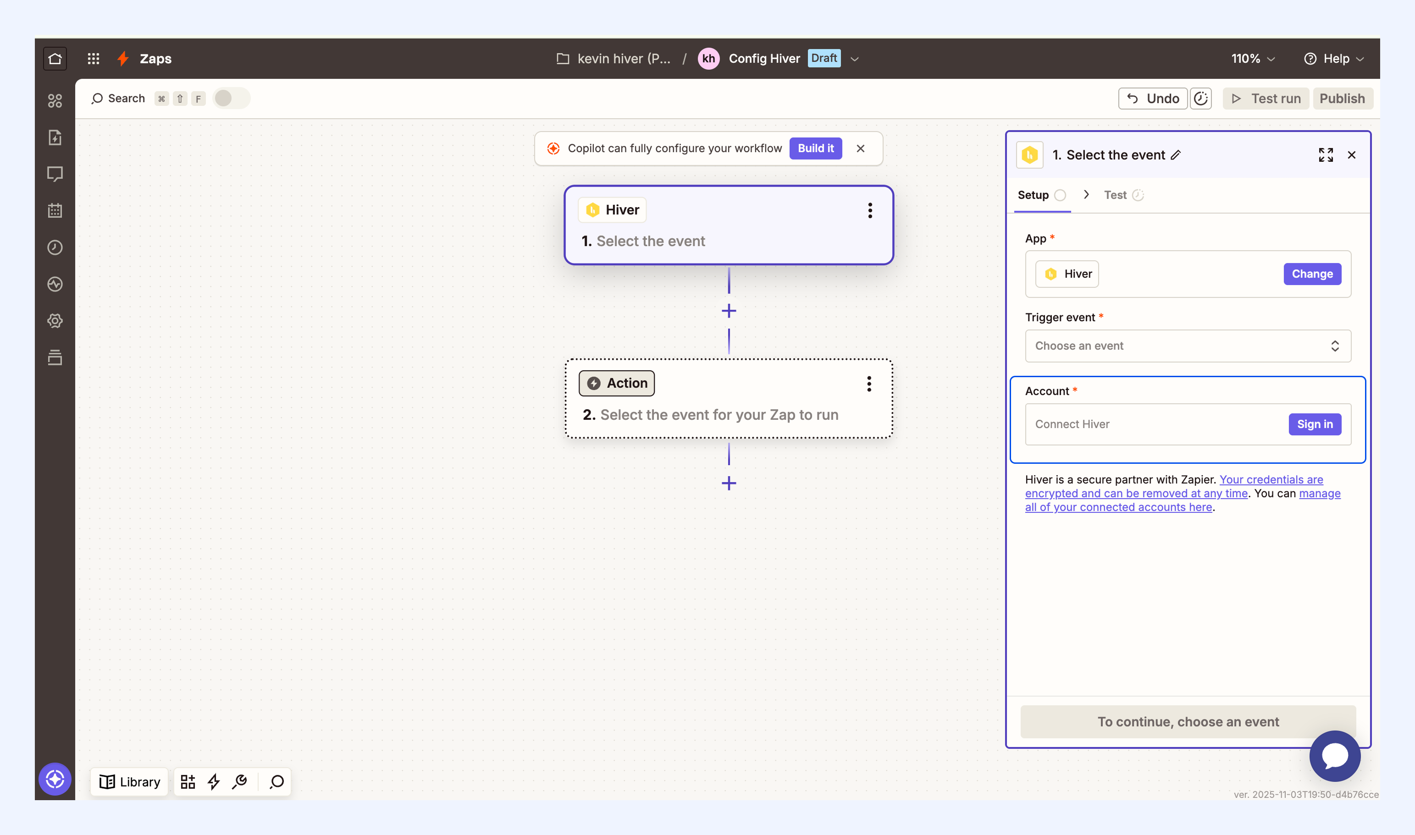This screenshot has width=1415, height=835.
Task: Click the Sign in button for Hiver
Action: click(1315, 424)
